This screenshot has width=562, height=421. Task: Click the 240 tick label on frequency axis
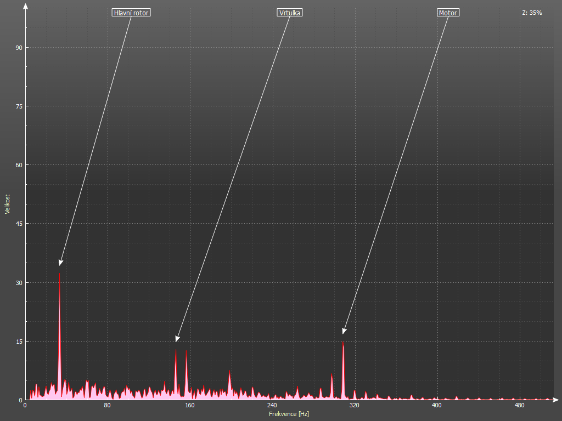[x=272, y=406]
